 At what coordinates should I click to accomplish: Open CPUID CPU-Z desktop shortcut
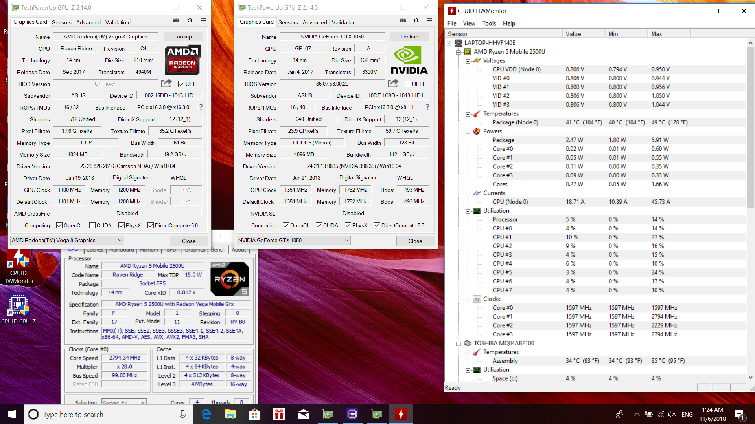pyautogui.click(x=18, y=310)
